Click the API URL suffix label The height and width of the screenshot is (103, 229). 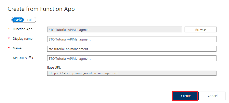point(23,58)
